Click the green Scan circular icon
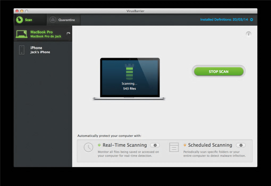This screenshot has width=271, height=186. 20,20
